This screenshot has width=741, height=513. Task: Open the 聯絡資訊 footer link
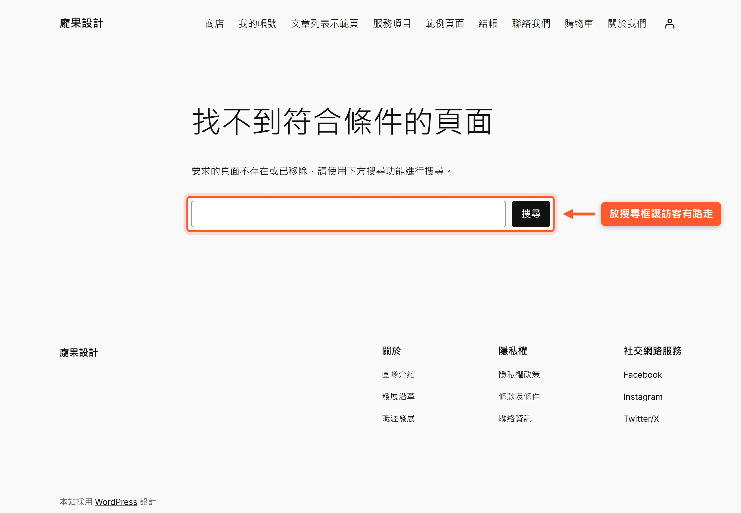coord(515,418)
